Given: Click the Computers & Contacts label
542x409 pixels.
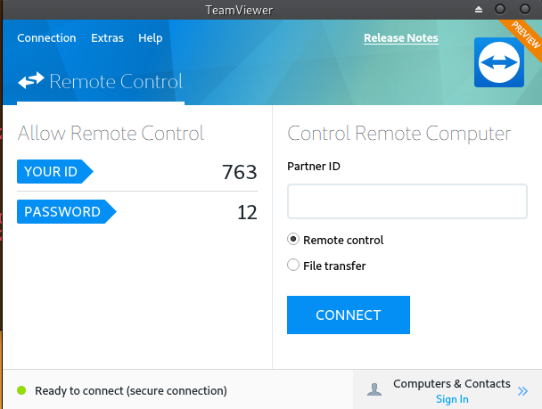Looking at the screenshot, I should pyautogui.click(x=452, y=383).
